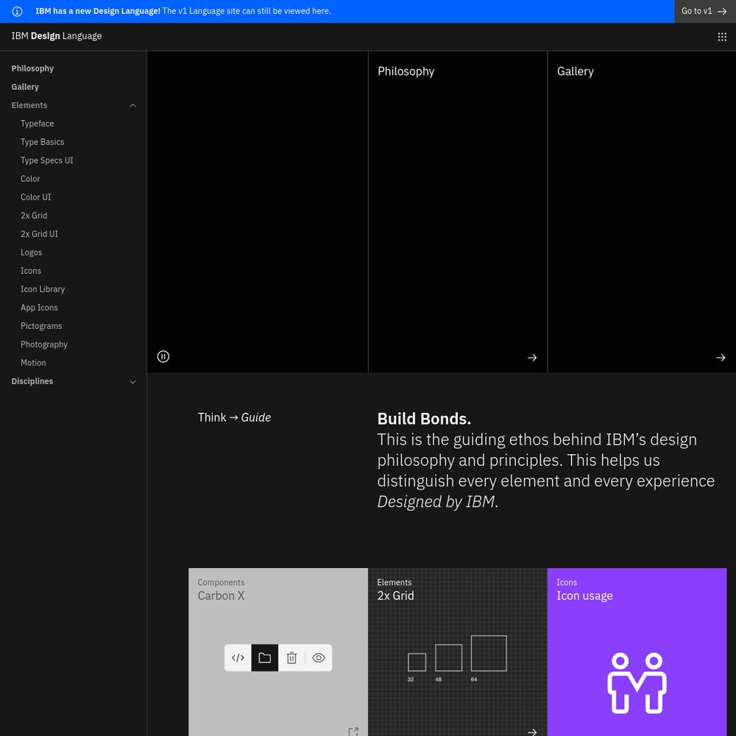Open the Color page in sidebar

[x=30, y=179]
